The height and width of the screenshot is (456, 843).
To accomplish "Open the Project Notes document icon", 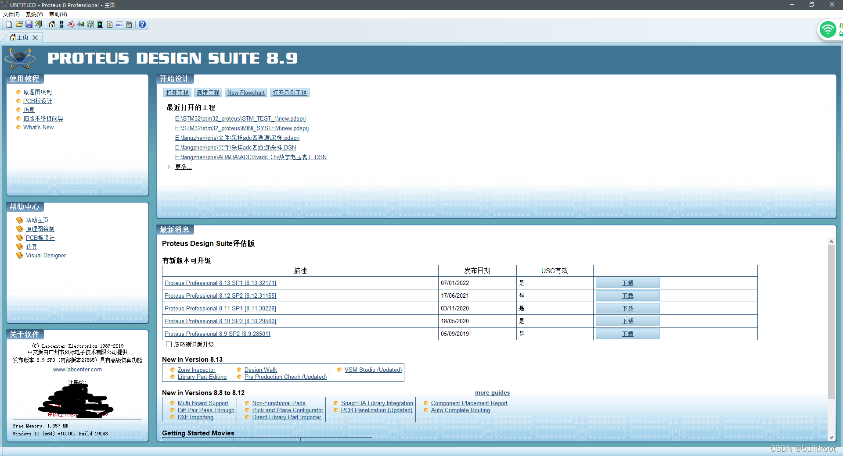I will click(129, 25).
